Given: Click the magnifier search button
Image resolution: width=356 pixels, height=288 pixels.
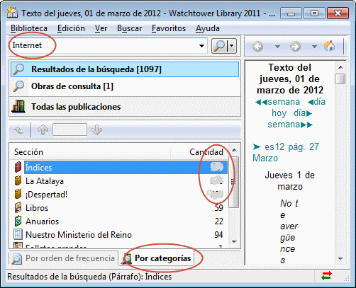Looking at the screenshot, I should click(x=219, y=46).
